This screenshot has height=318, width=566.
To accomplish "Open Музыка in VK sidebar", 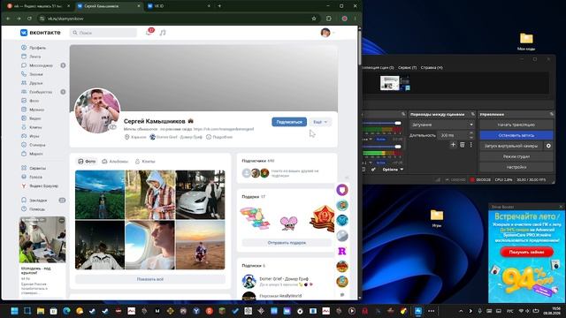I will pyautogui.click(x=33, y=110).
